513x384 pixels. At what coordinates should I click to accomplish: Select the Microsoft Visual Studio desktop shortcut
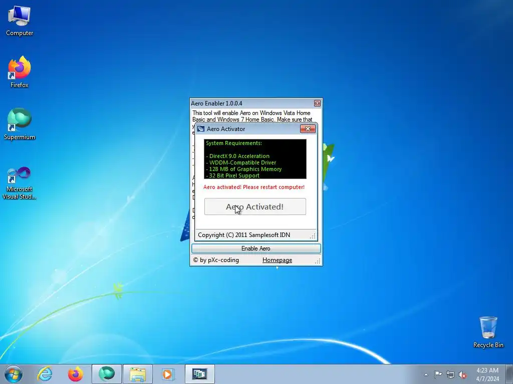click(x=20, y=183)
